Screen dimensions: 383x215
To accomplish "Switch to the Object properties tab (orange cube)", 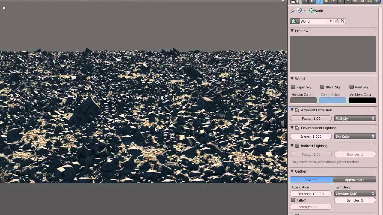I will pos(326,1).
